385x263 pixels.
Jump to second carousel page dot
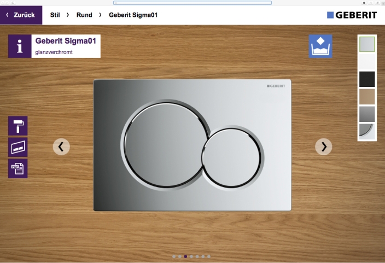click(180, 256)
